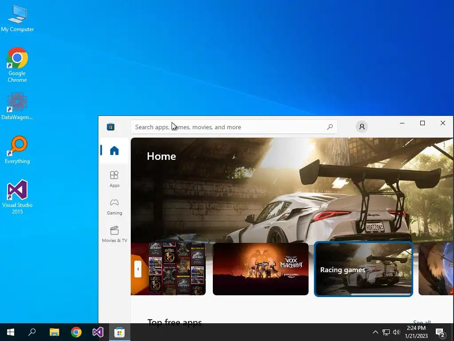Select the Racing games carousel card
This screenshot has width=454, height=341.
pyautogui.click(x=364, y=269)
